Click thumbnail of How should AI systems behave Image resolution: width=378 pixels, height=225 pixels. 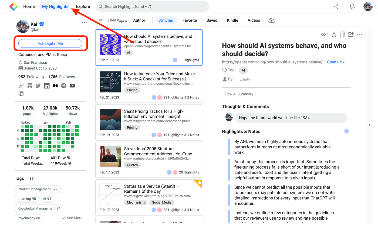110,45
